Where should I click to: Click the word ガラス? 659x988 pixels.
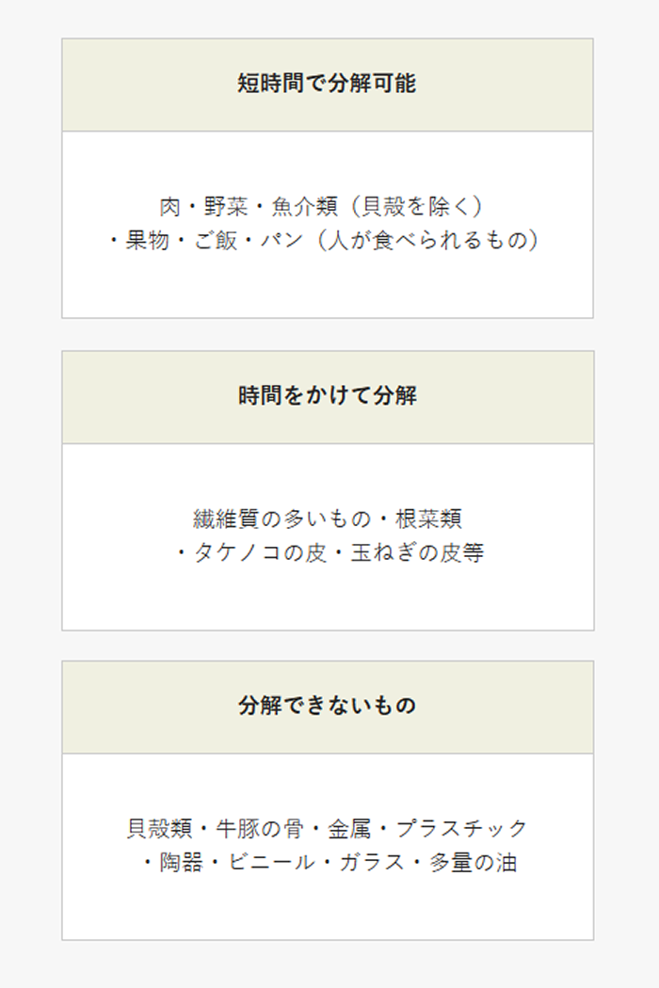tap(372, 862)
